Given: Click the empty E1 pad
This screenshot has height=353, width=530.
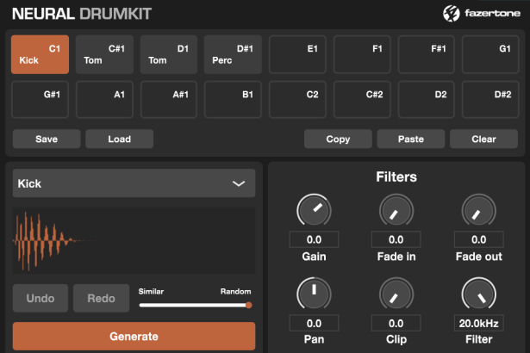Looking at the screenshot, I should (298, 54).
